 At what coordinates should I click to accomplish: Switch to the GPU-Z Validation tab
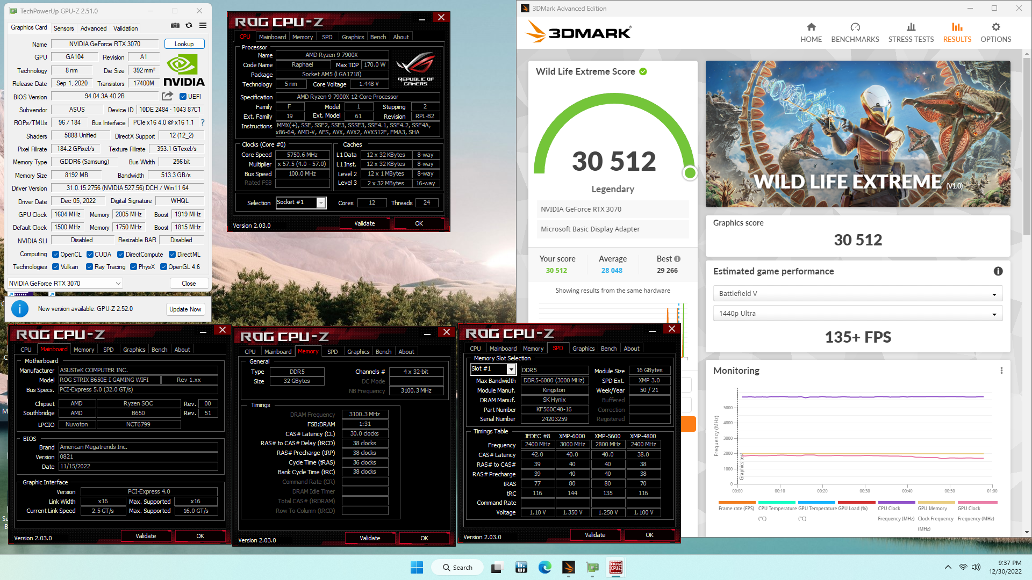pyautogui.click(x=125, y=28)
